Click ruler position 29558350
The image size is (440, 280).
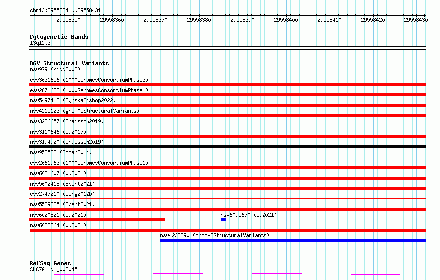pyautogui.click(x=68, y=20)
